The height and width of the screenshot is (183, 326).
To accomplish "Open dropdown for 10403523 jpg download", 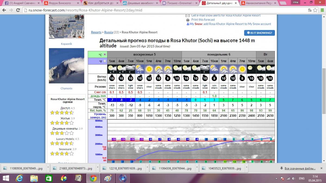I will (x=246, y=168).
